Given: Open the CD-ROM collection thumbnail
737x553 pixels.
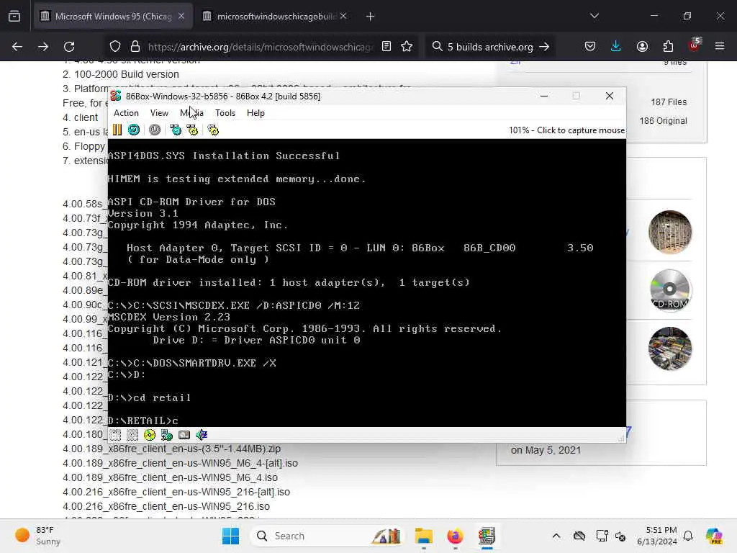Looking at the screenshot, I should coord(670,290).
